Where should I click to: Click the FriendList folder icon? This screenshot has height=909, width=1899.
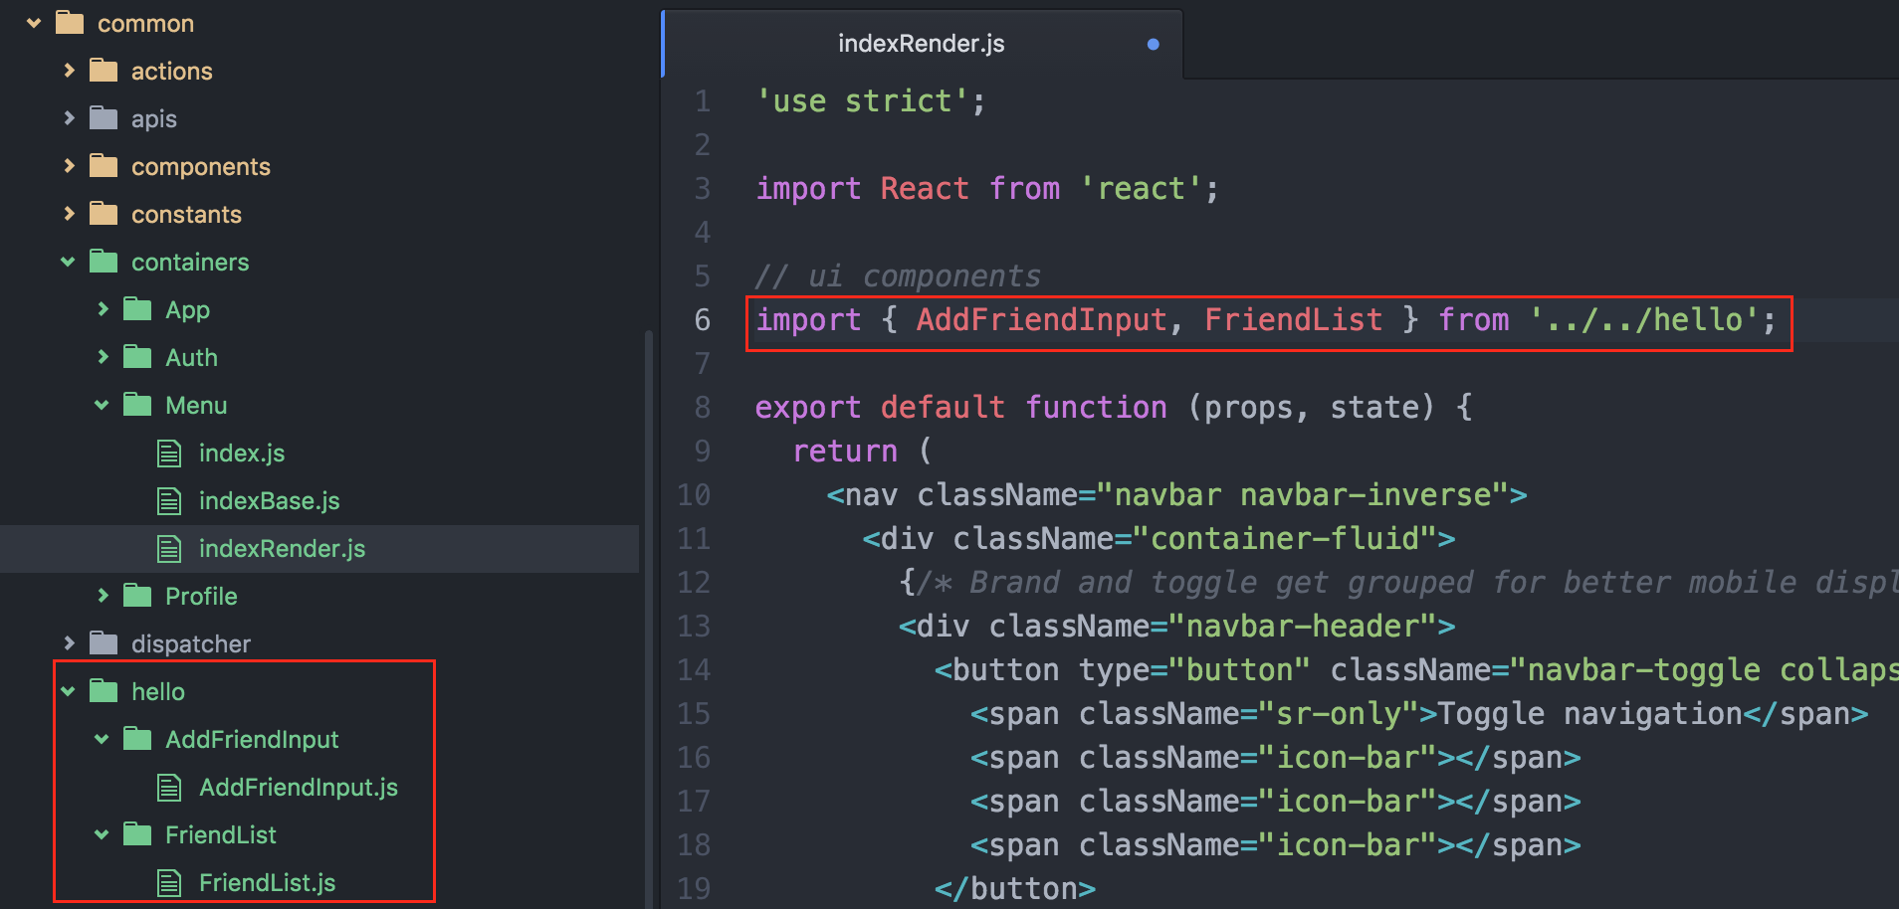click(136, 833)
